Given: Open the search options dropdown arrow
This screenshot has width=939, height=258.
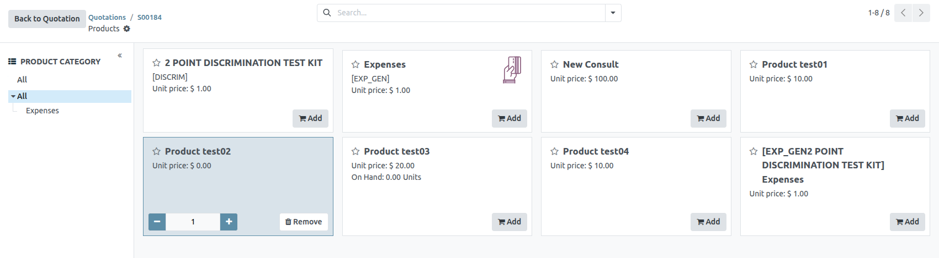Looking at the screenshot, I should click(613, 13).
